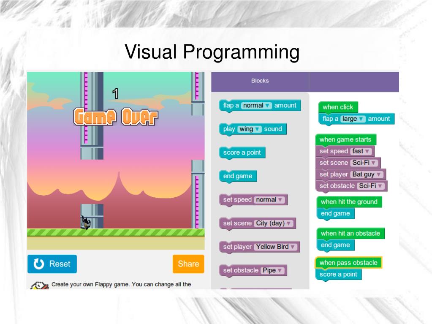The image size is (432, 324).
Task: Select the 'when game starts' event block
Action: (x=345, y=140)
